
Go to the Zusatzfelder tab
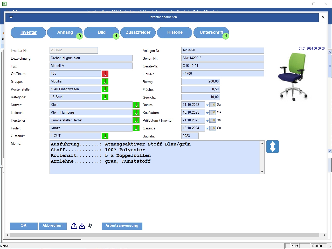138,33
